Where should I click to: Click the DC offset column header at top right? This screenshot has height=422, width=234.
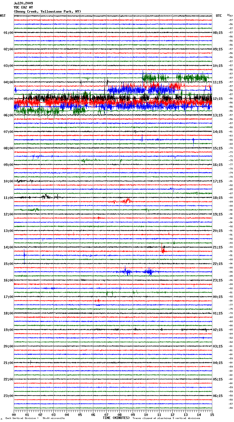[228, 15]
